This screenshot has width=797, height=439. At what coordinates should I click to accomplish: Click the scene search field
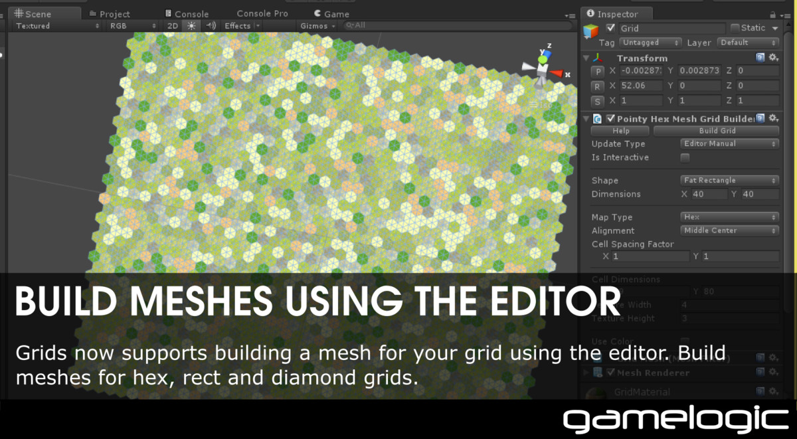(x=457, y=26)
